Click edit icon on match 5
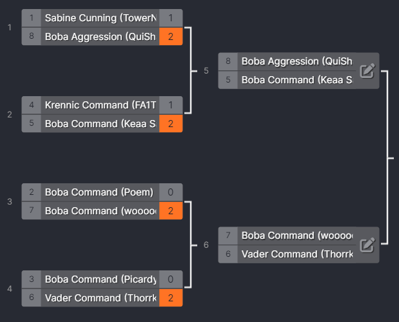The width and height of the screenshot is (399, 322). 367,71
